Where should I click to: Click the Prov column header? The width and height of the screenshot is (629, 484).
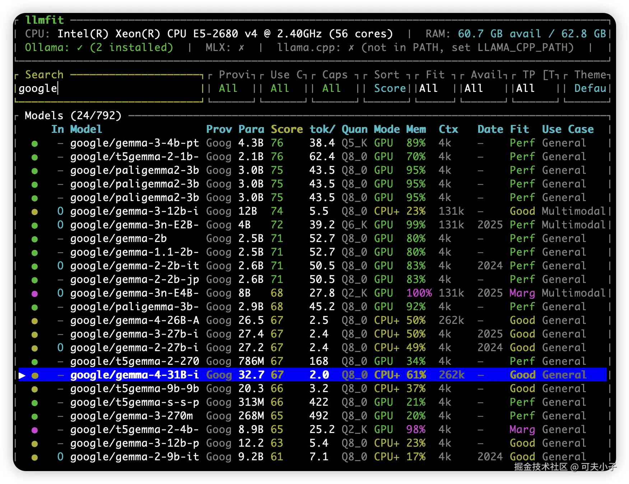click(219, 129)
